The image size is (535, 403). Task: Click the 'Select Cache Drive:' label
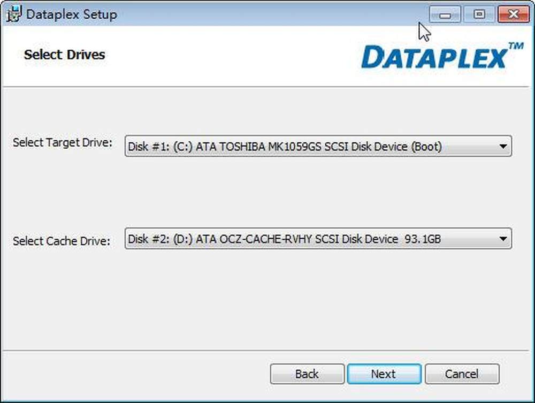pyautogui.click(x=62, y=241)
